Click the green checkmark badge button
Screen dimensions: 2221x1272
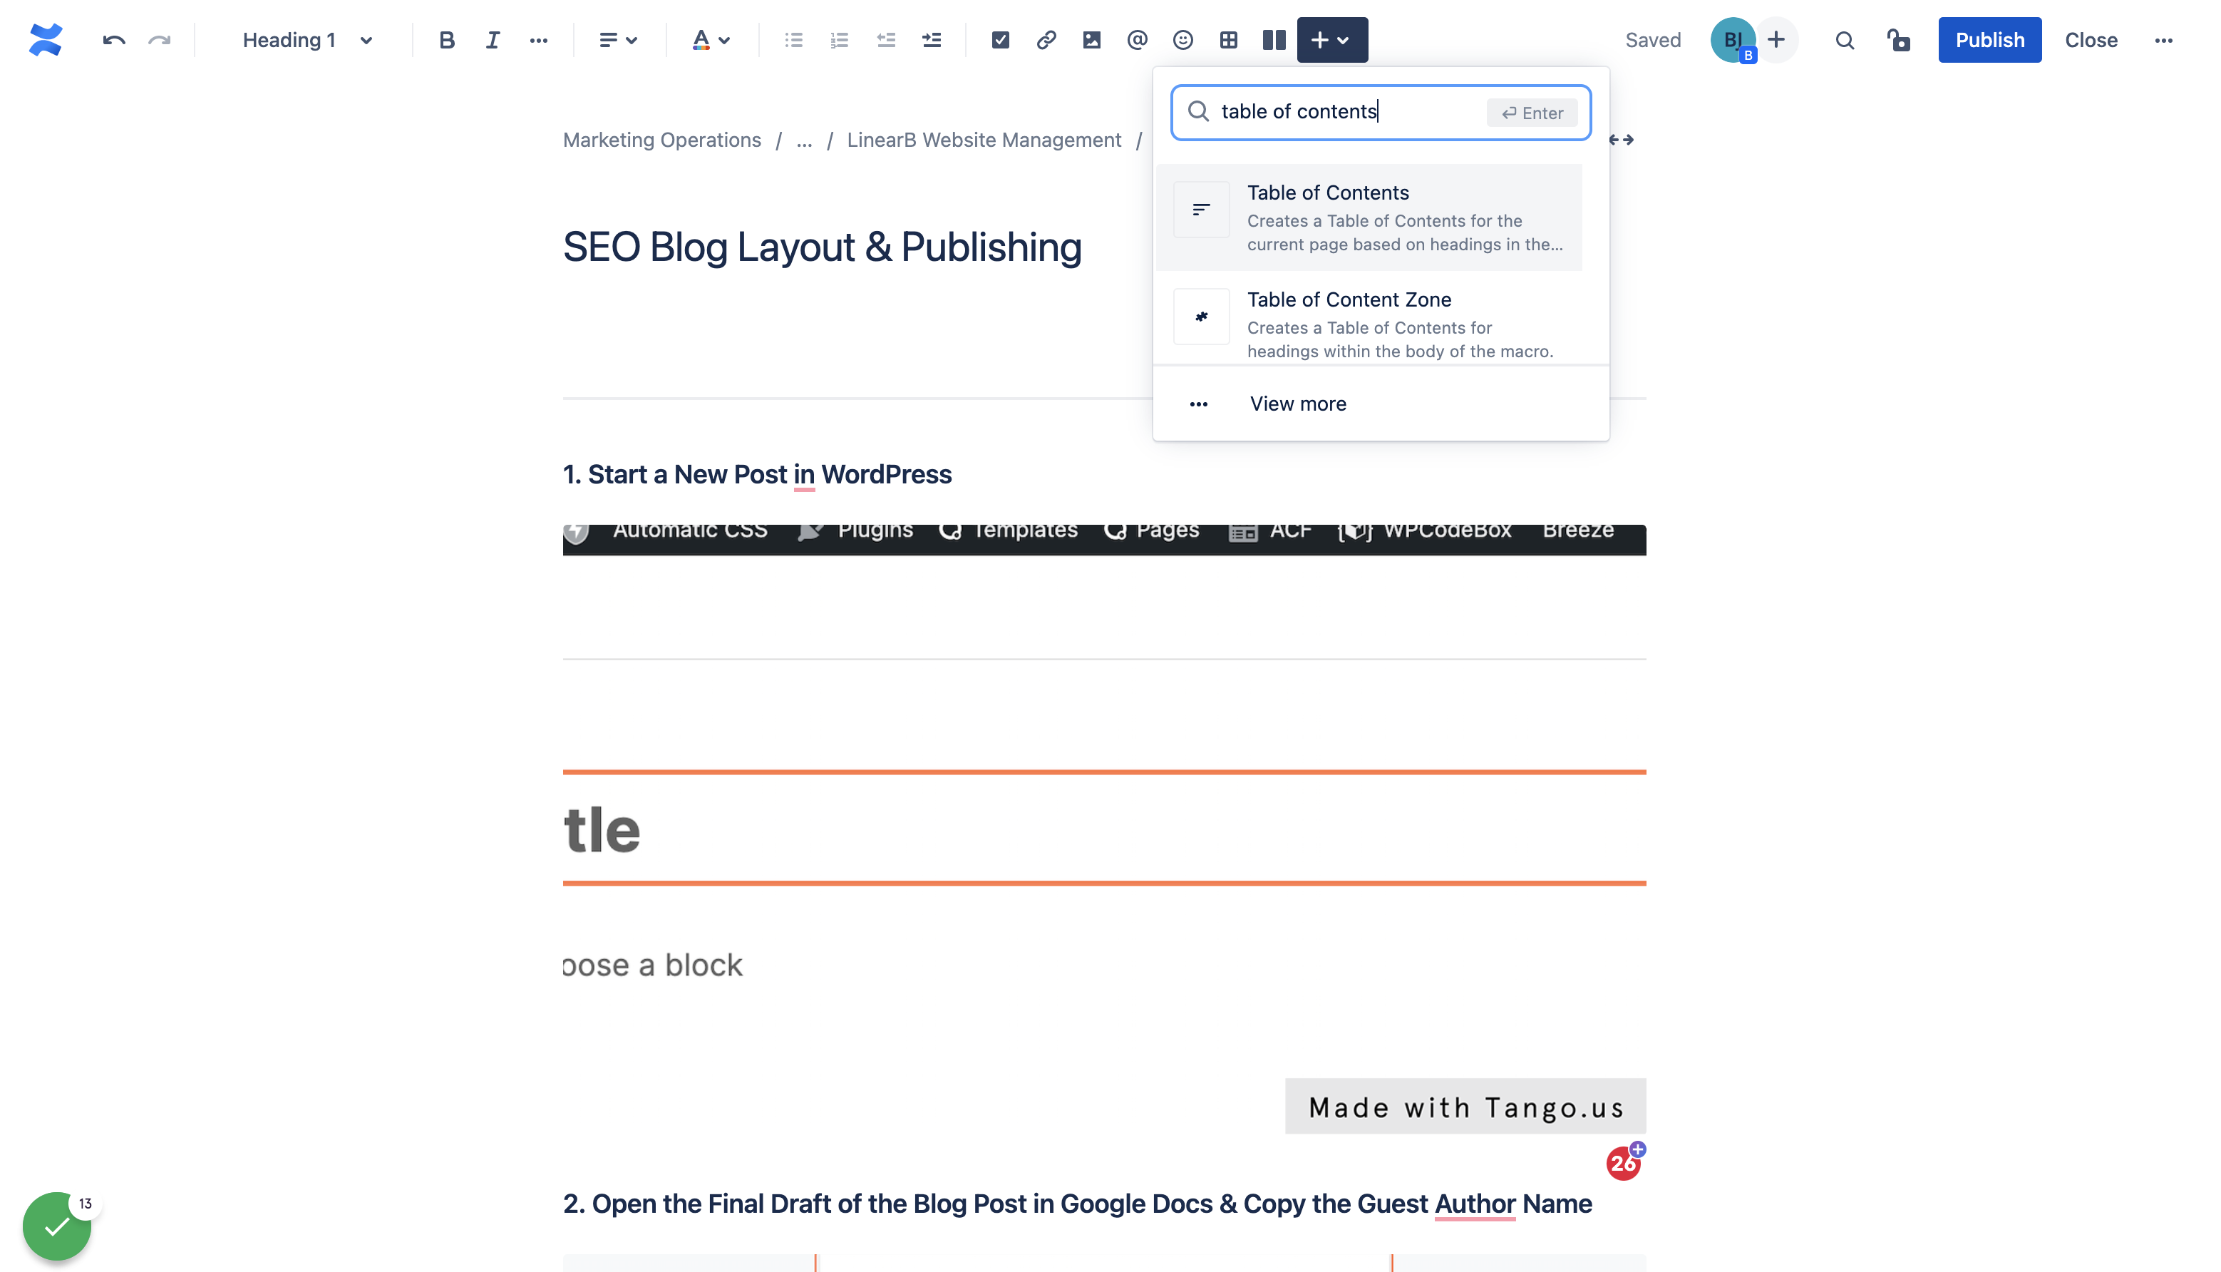click(57, 1226)
